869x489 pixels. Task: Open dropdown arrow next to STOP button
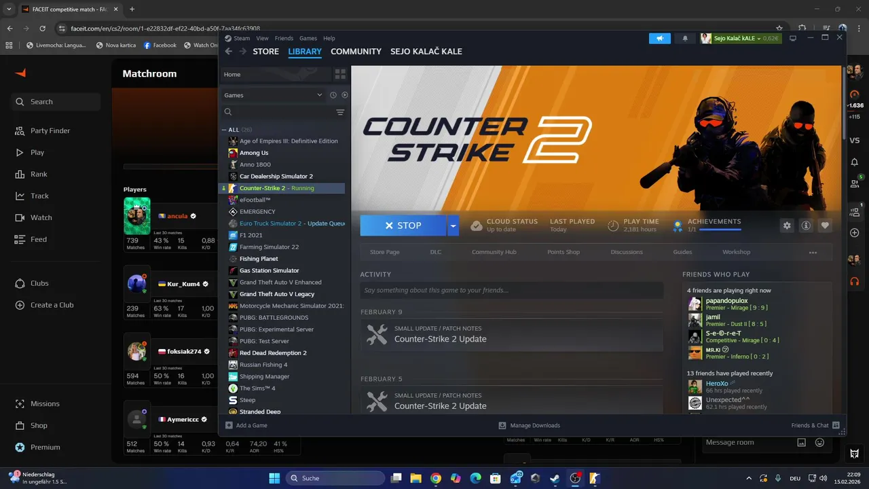[x=453, y=225]
